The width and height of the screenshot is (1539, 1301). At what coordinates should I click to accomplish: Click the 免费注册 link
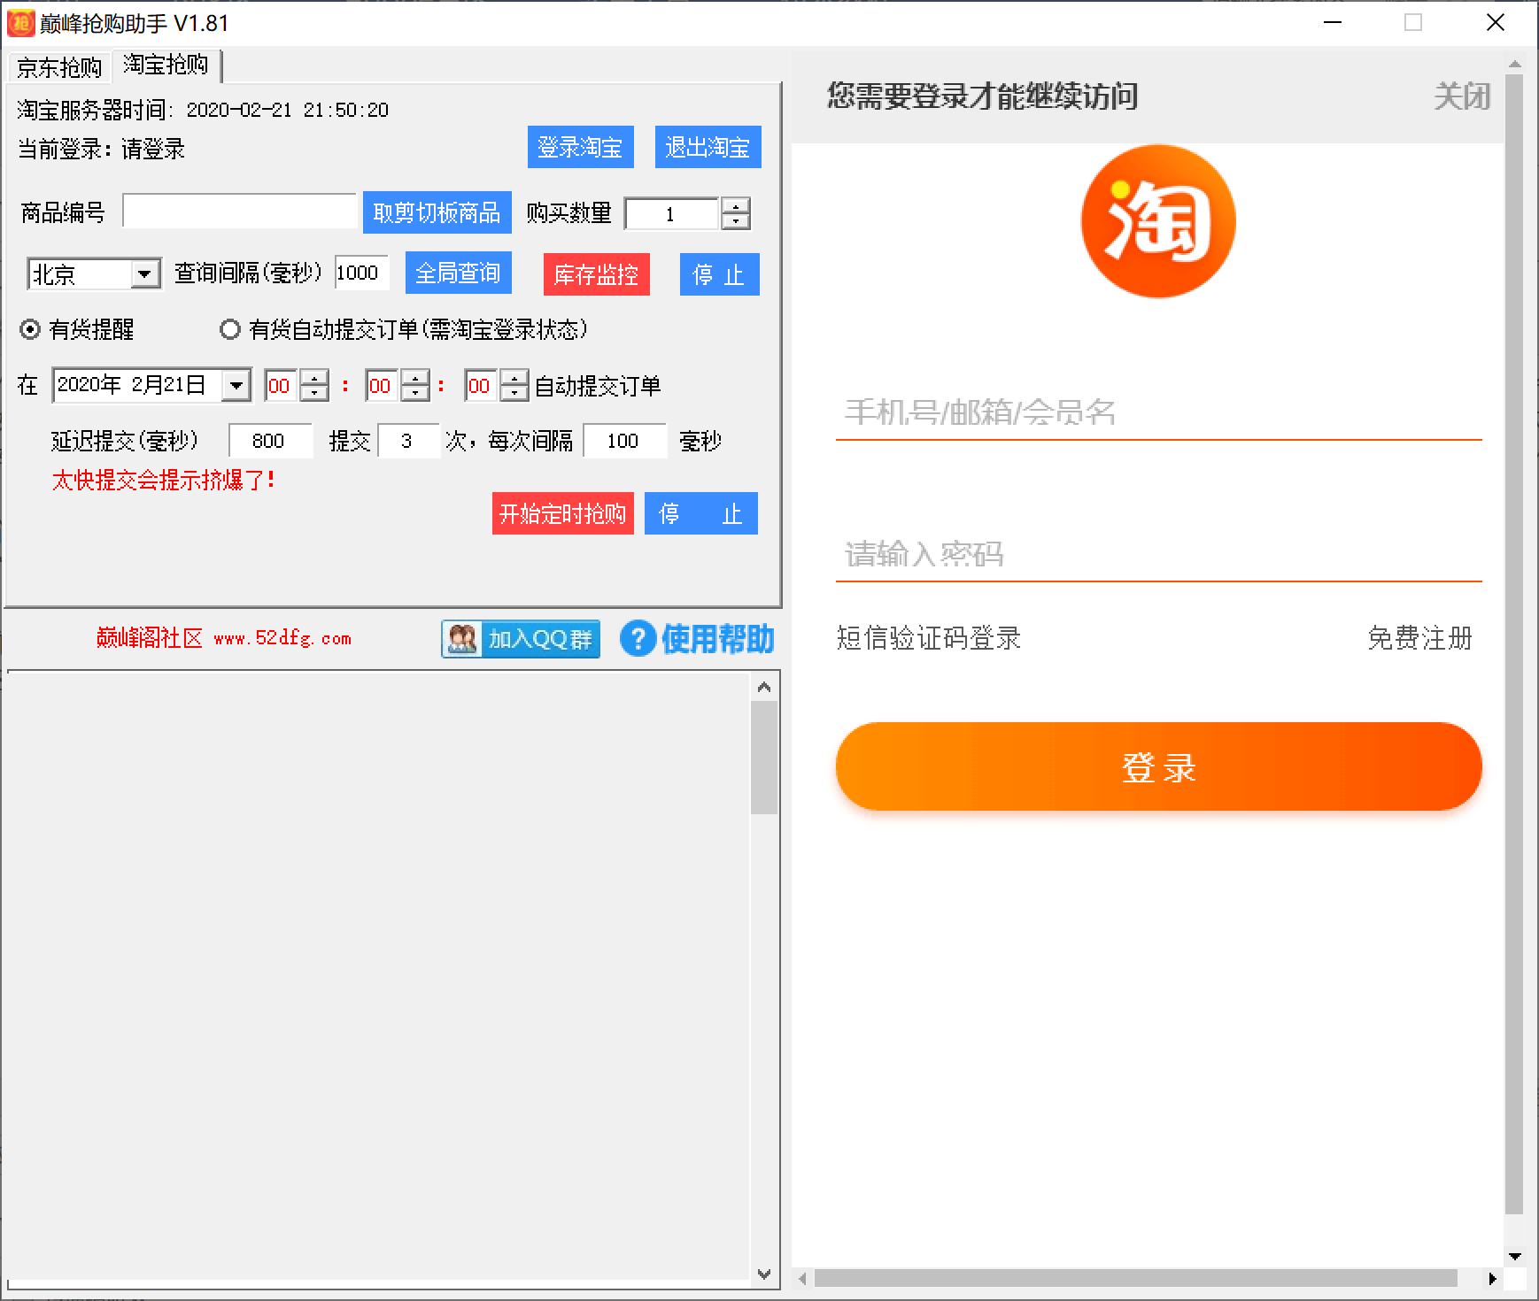click(1419, 638)
